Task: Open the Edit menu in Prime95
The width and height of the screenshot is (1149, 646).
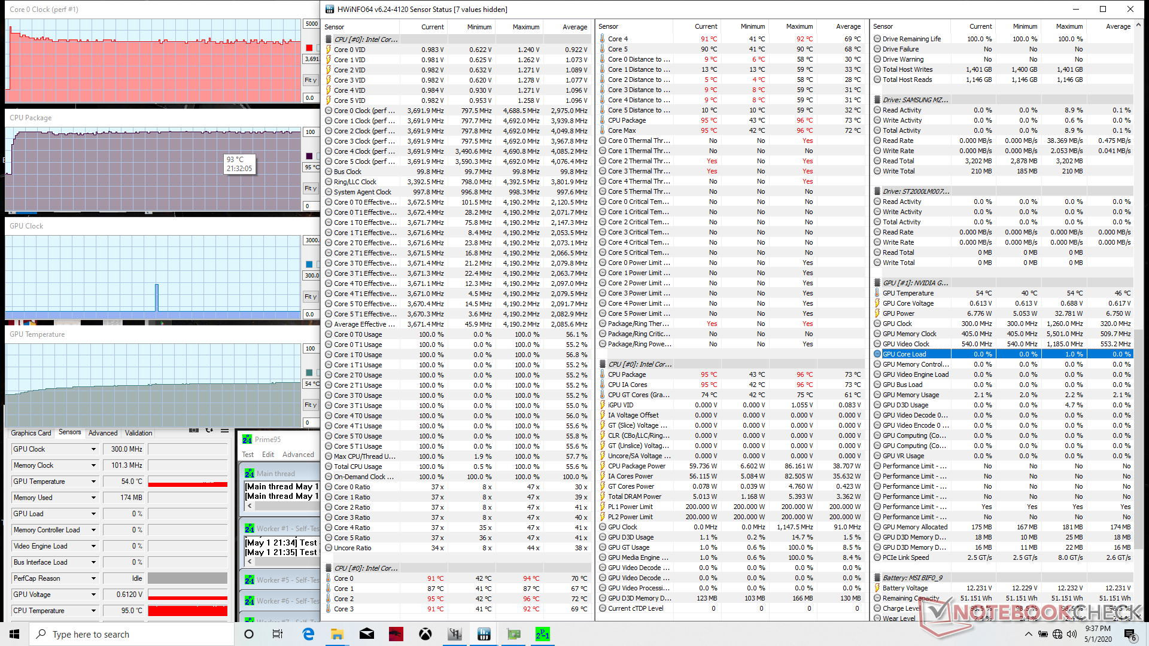Action: pos(268,455)
